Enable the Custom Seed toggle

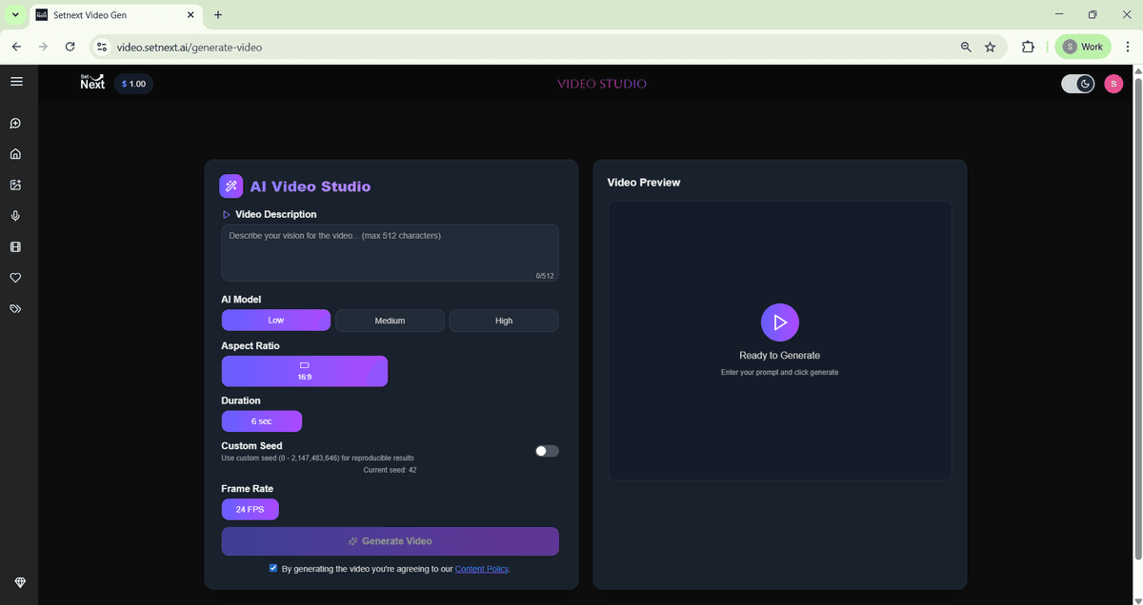tap(547, 451)
